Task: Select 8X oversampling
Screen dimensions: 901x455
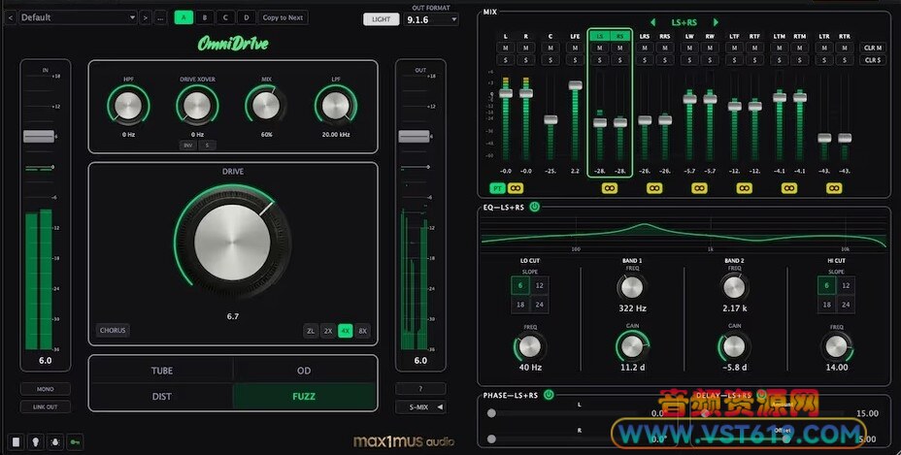Action: [362, 331]
